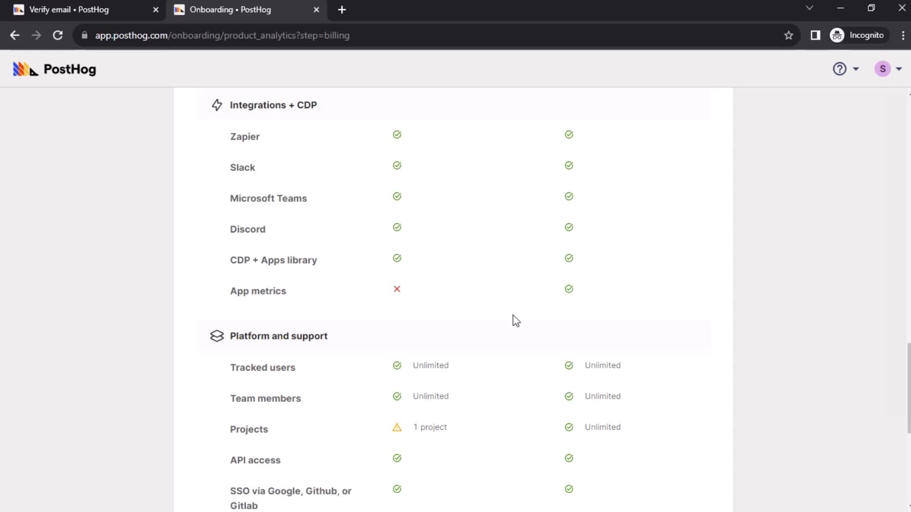The image size is (911, 512).
Task: Click the Team members label
Action: [x=265, y=398]
